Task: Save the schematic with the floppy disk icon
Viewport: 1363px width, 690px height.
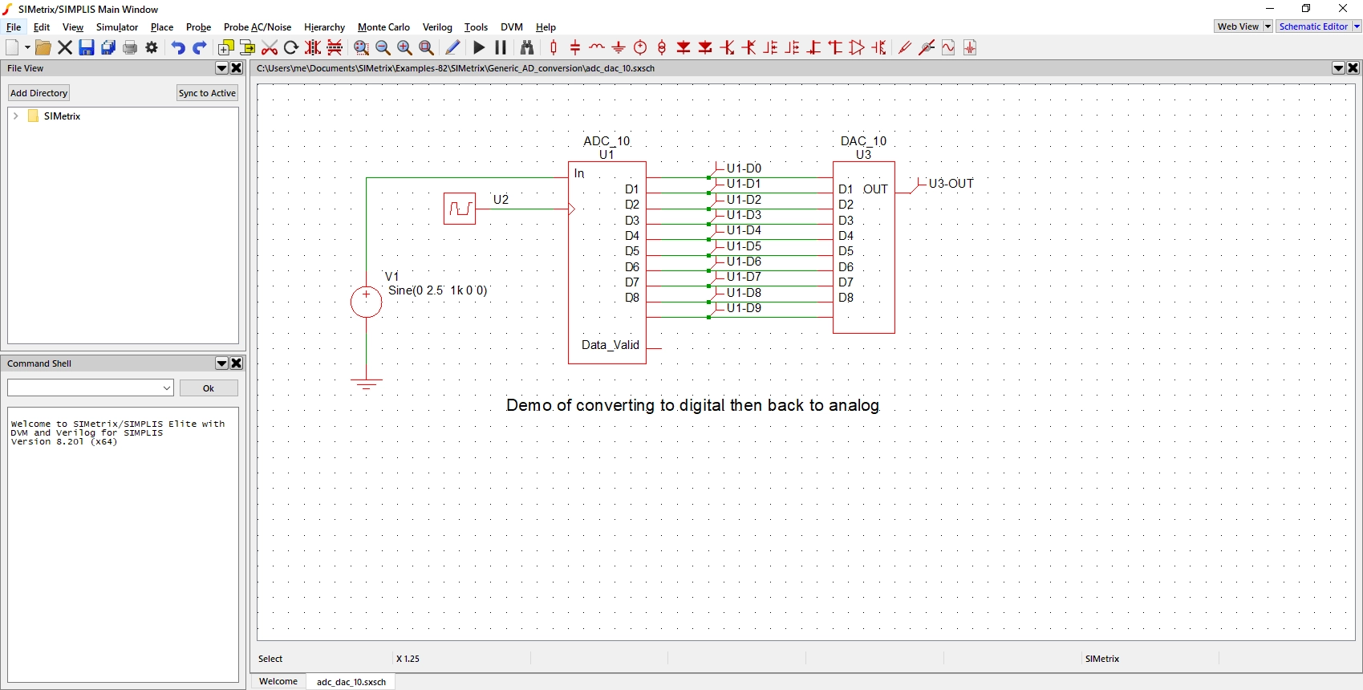Action: click(x=87, y=47)
